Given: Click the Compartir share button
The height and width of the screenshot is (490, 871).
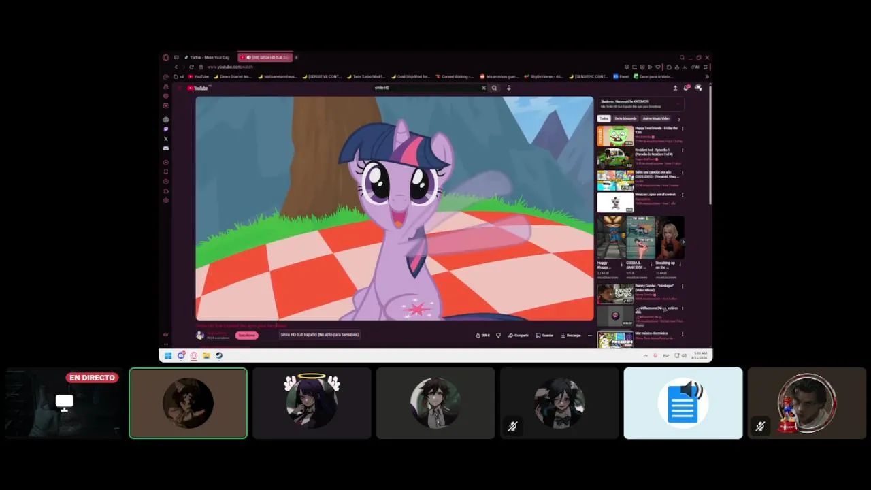Looking at the screenshot, I should 519,335.
